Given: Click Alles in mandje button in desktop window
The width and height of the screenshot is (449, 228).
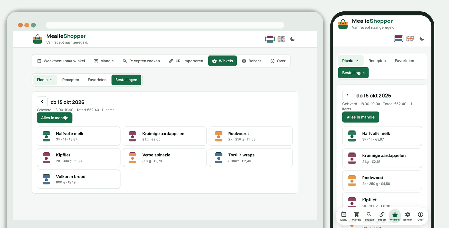Looking at the screenshot, I should tap(54, 118).
